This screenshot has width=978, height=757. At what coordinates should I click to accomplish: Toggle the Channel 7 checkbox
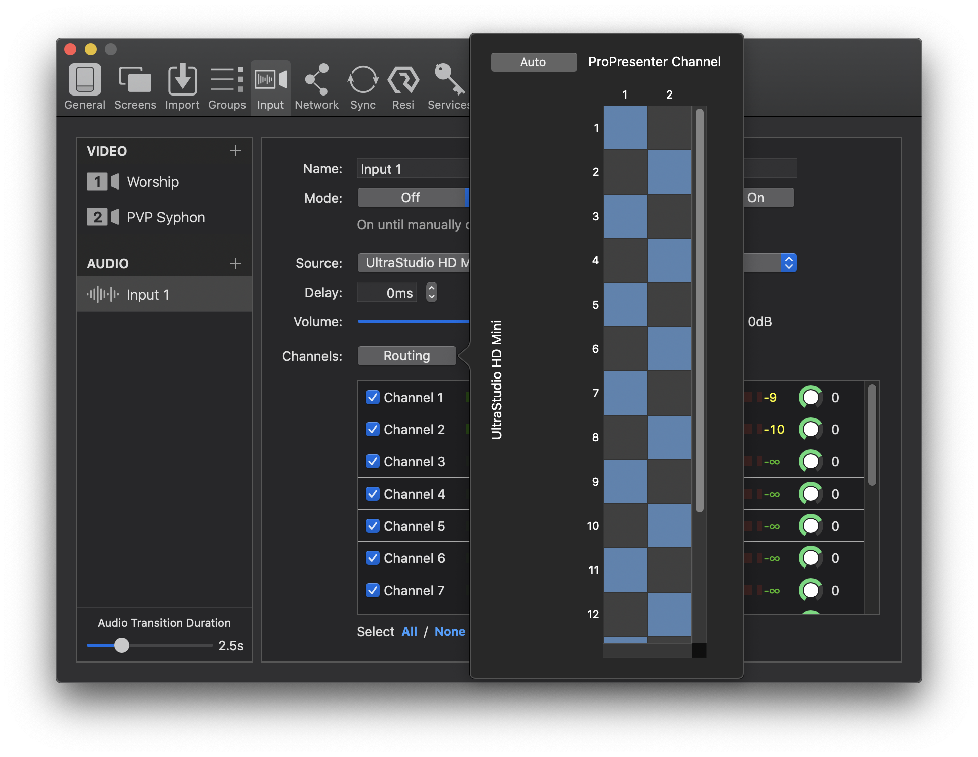[x=373, y=590]
